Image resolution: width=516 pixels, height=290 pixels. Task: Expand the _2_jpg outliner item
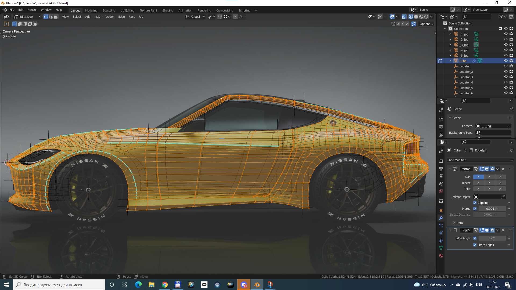450,39
